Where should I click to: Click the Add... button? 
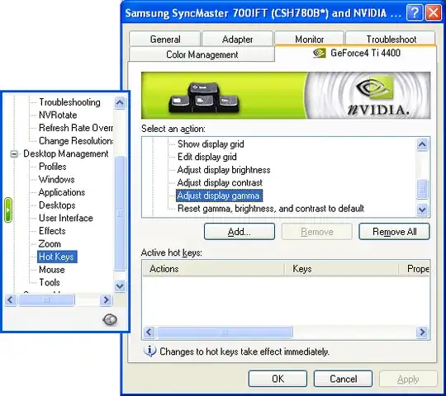(x=240, y=232)
